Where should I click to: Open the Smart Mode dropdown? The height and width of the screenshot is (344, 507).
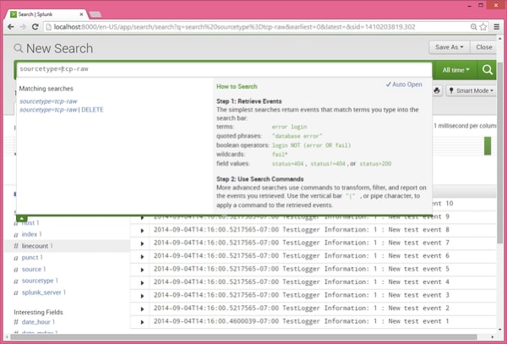point(472,90)
